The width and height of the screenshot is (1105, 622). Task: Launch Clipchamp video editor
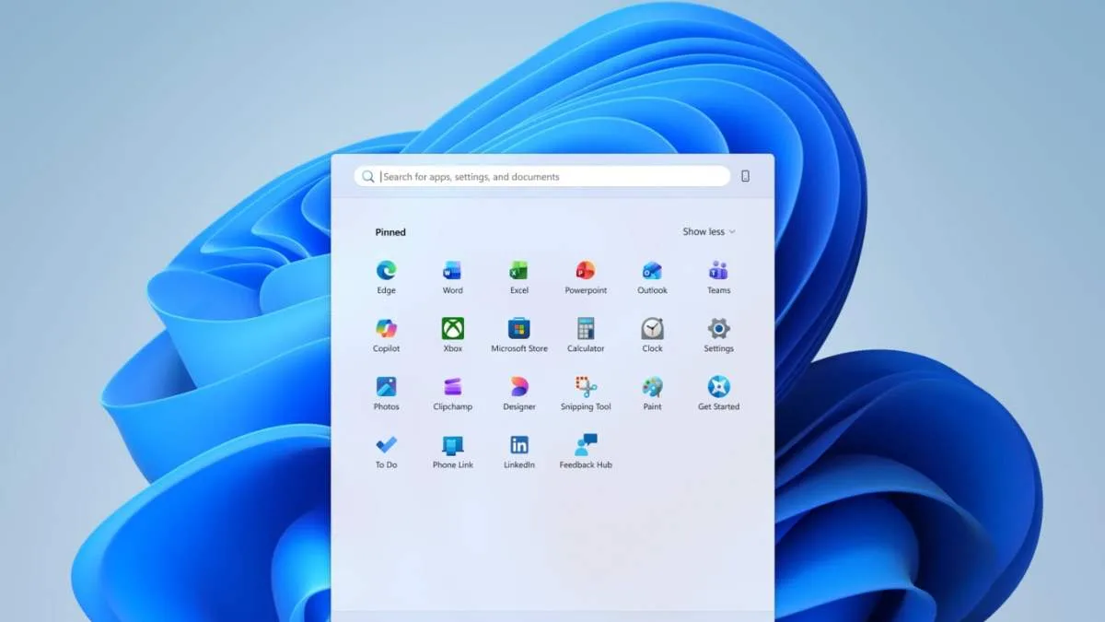click(x=452, y=393)
